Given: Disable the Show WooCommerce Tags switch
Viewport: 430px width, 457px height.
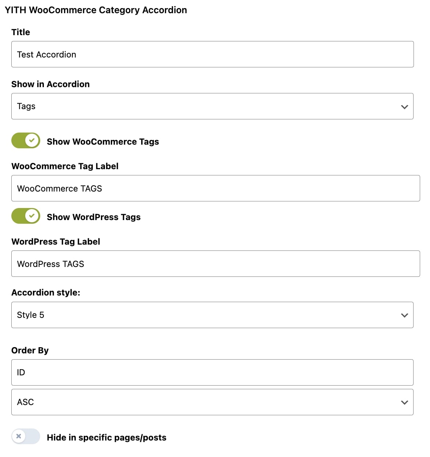Looking at the screenshot, I should pos(26,141).
